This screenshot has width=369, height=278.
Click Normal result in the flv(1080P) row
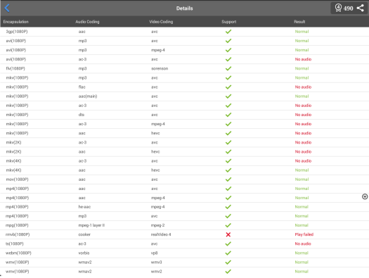point(302,68)
